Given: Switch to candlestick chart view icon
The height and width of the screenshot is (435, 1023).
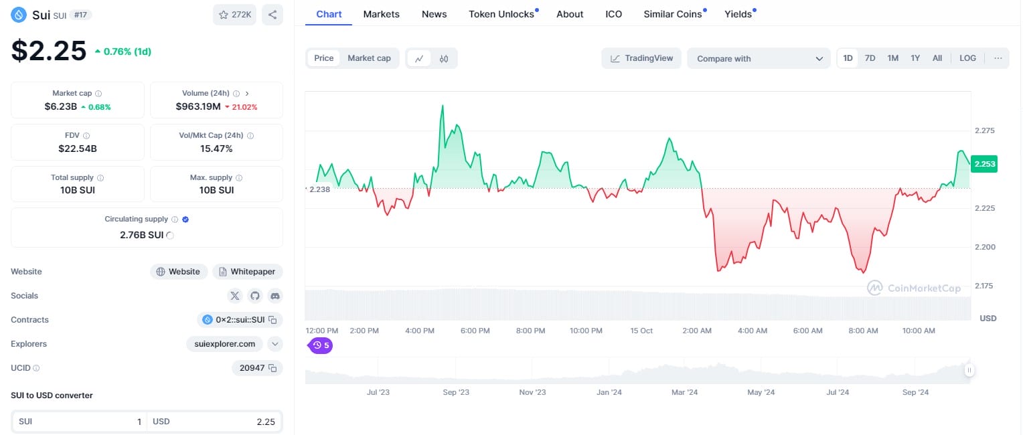Looking at the screenshot, I should 443,59.
